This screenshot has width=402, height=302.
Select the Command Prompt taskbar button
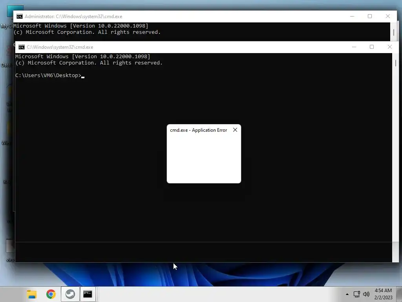[x=88, y=294]
